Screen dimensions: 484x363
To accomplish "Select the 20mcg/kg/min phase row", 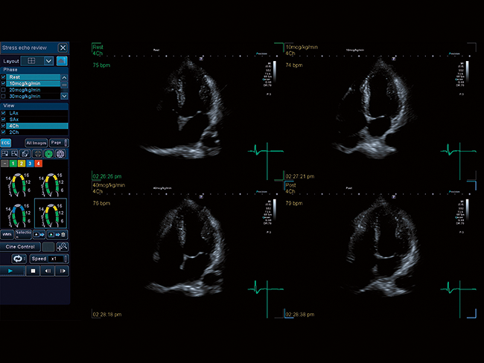I will (x=34, y=90).
